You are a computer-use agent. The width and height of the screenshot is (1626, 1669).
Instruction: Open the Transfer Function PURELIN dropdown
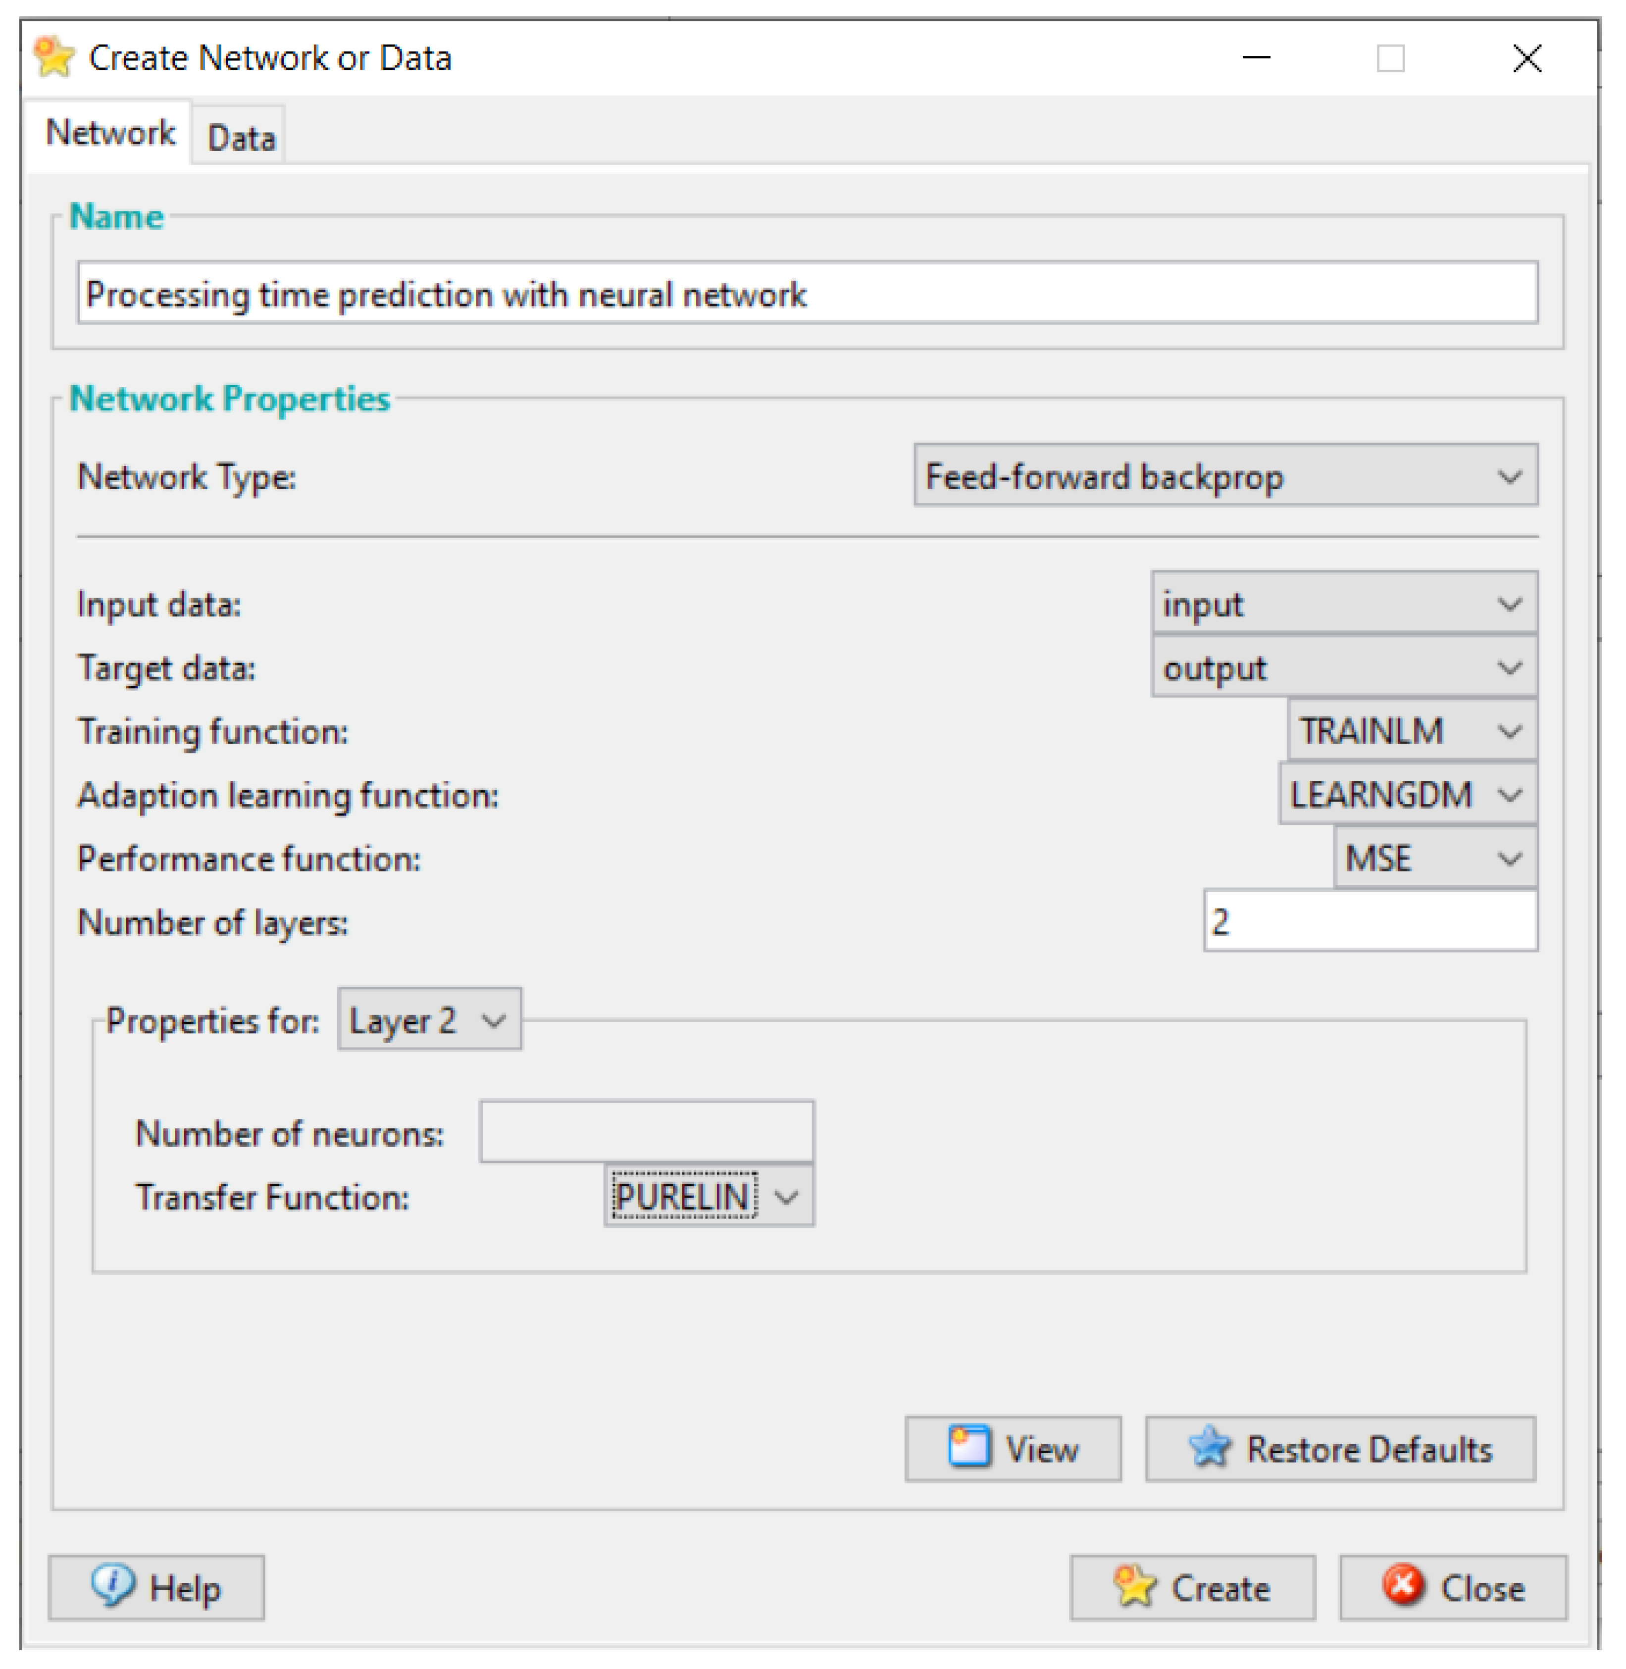[709, 1196]
